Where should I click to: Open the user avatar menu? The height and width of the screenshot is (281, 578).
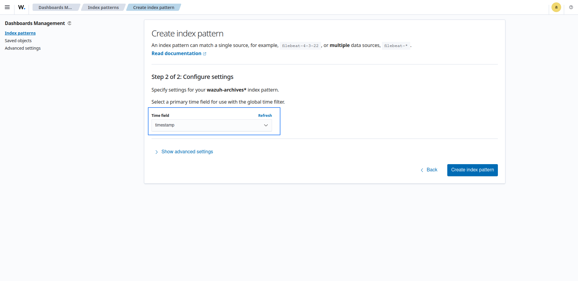pyautogui.click(x=556, y=7)
